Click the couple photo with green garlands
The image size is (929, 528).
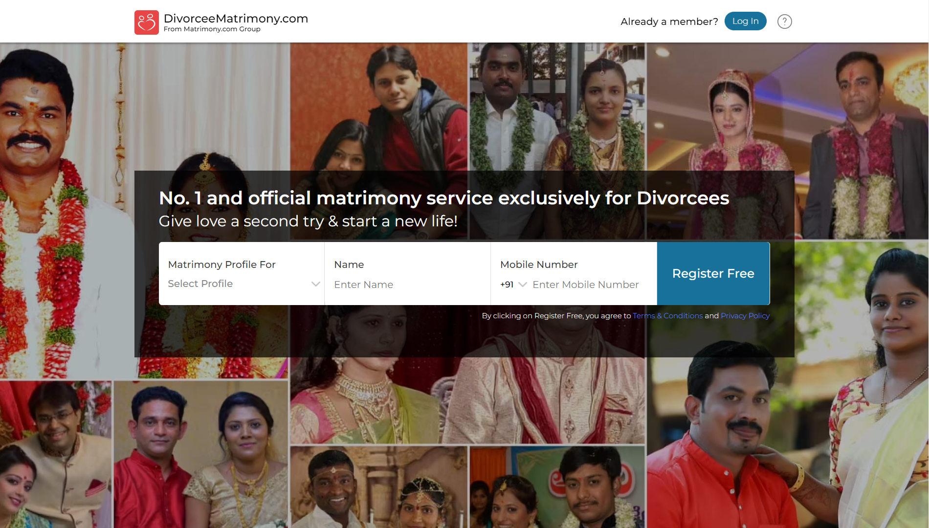coord(557,107)
